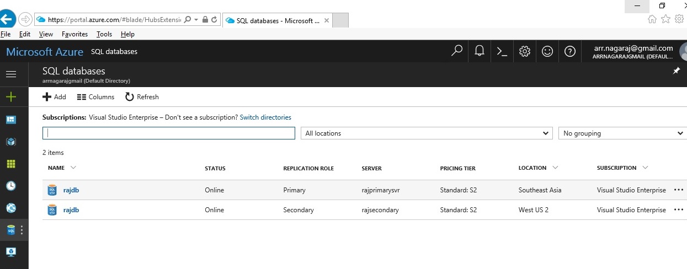Open context menu for West US 2 row

(679, 210)
